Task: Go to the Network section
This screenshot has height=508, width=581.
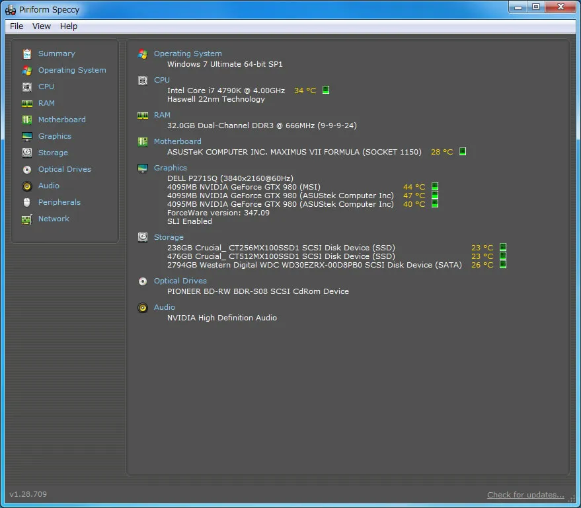Action: point(54,219)
